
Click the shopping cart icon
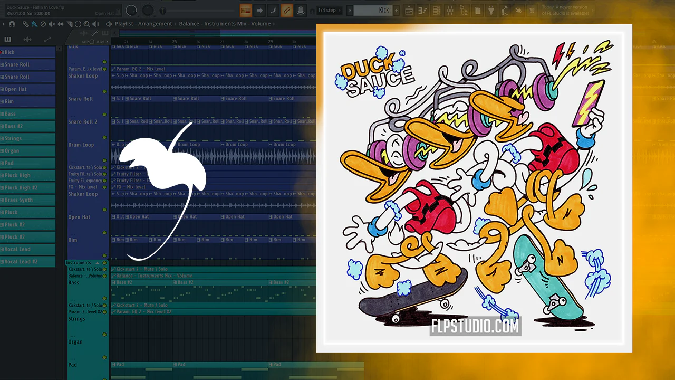(x=532, y=10)
